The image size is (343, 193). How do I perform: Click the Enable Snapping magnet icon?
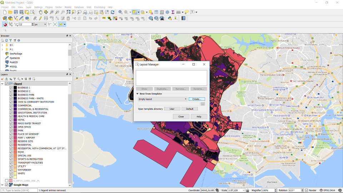click(5, 24)
